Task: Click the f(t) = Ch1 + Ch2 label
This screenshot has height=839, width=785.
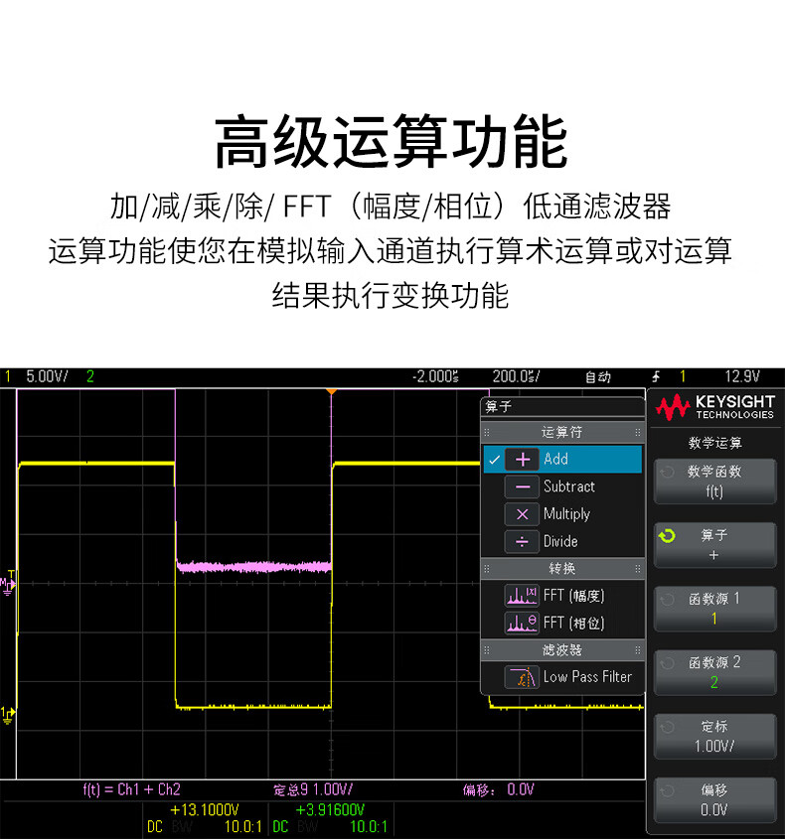Action: pos(132,789)
